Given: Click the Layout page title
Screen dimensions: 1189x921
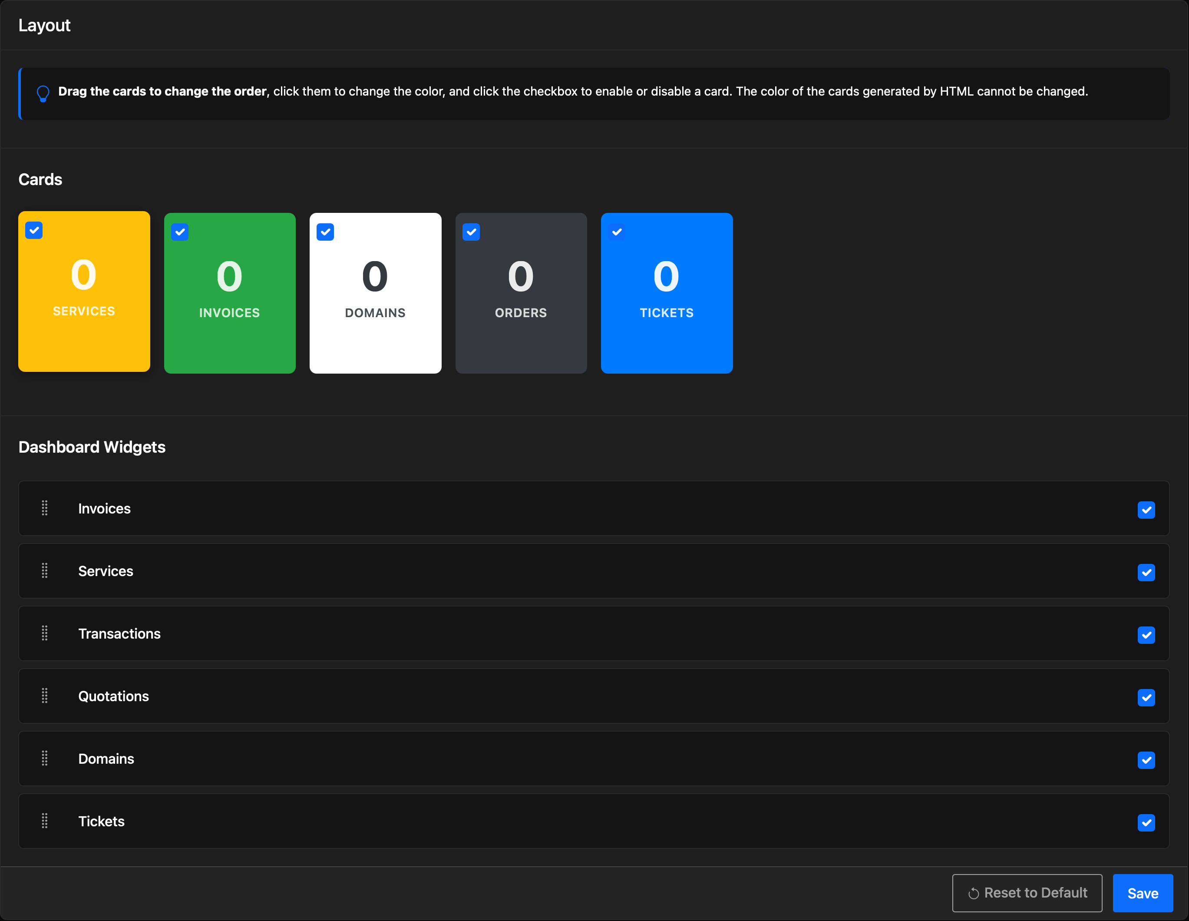Looking at the screenshot, I should (x=44, y=26).
